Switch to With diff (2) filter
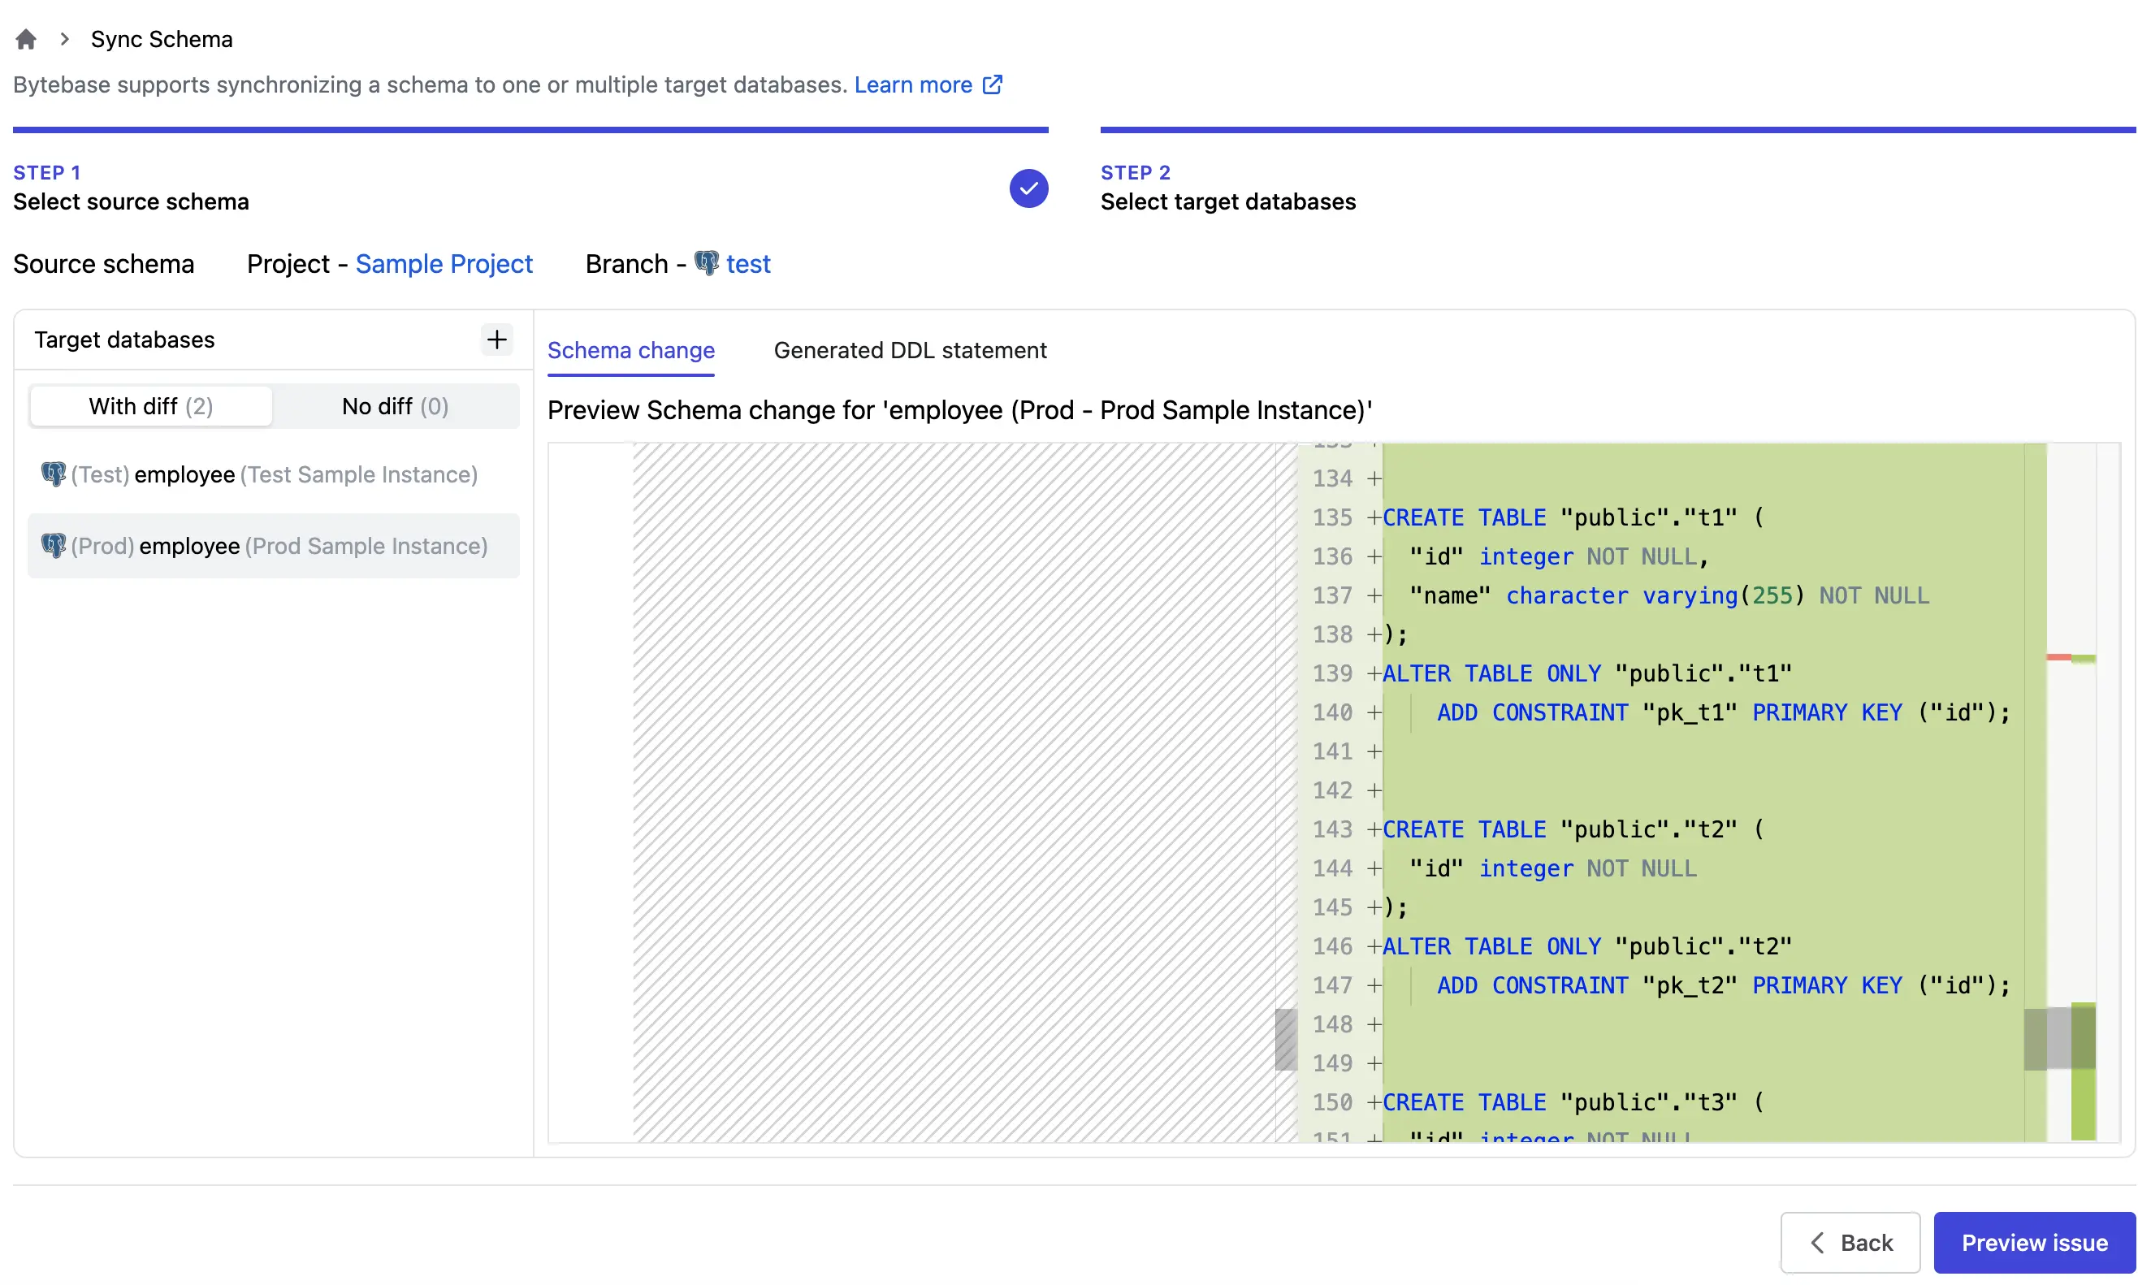 (x=150, y=406)
